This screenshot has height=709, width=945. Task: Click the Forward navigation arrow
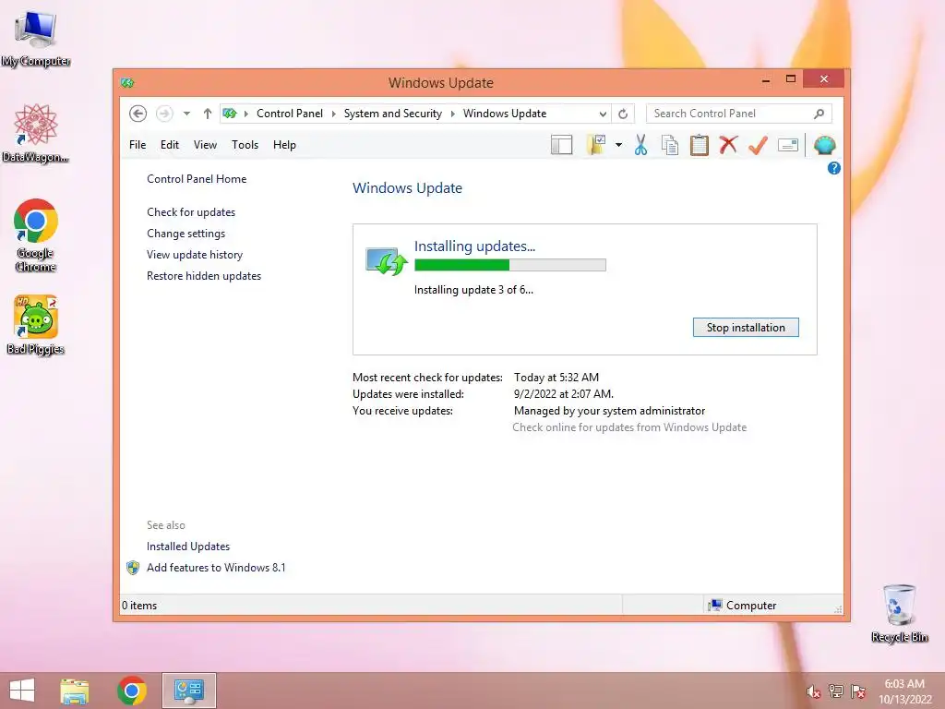point(164,114)
